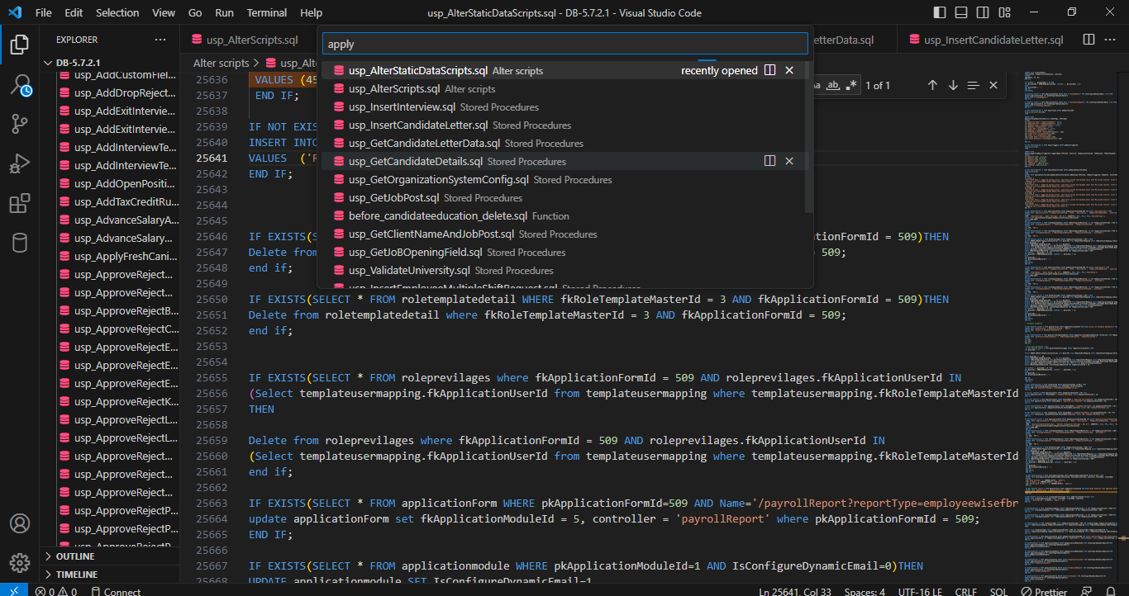This screenshot has width=1129, height=596.
Task: Open notifications via the status bar bell
Action: (1111, 591)
